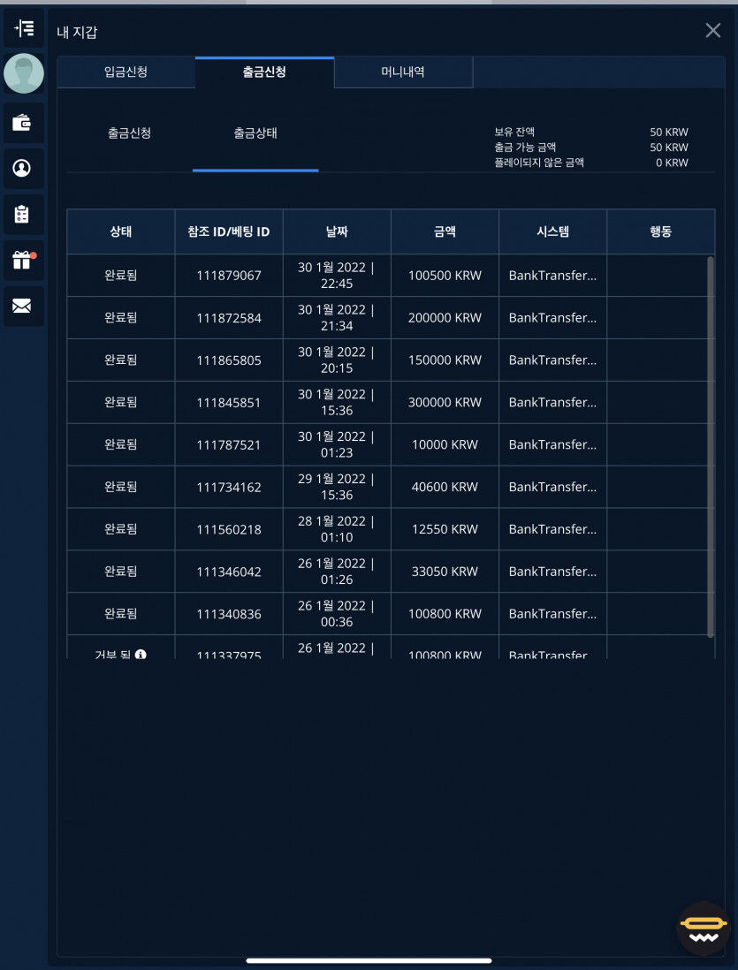
Task: Open the bet history clipboard icon
Action: point(24,214)
